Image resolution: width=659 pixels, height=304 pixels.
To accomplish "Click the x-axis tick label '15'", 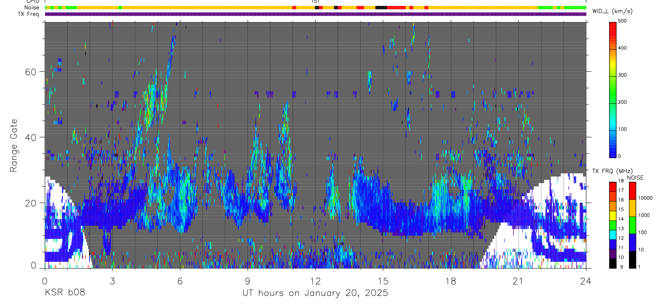I will point(383,280).
